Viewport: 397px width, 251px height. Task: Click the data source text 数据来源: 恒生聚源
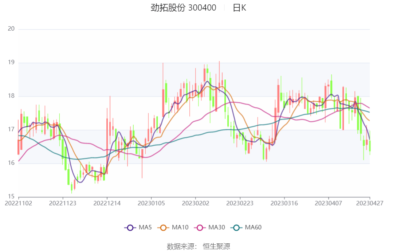click(198, 246)
